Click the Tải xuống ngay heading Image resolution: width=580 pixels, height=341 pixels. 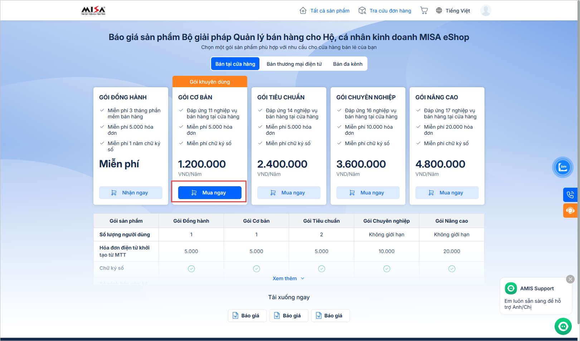[x=289, y=297]
